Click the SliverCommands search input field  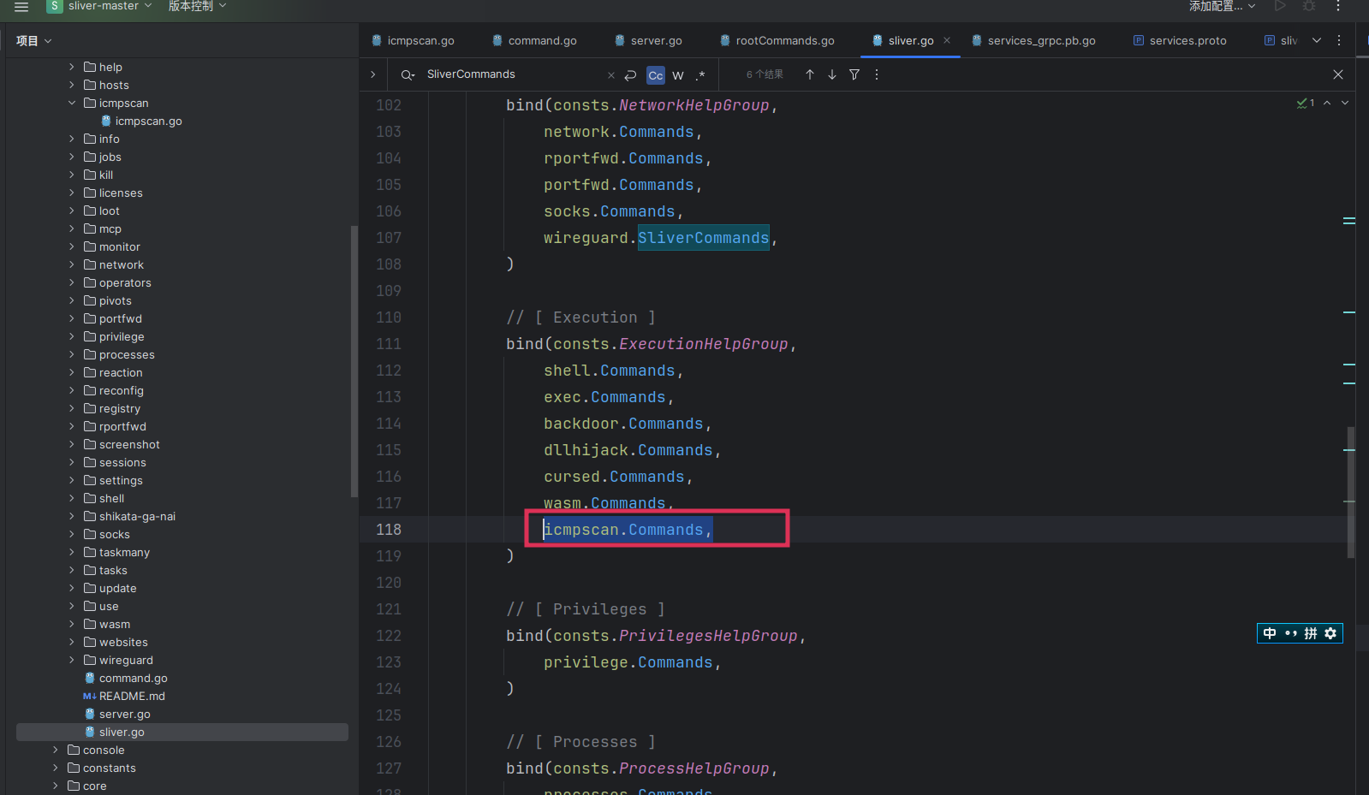(x=514, y=74)
